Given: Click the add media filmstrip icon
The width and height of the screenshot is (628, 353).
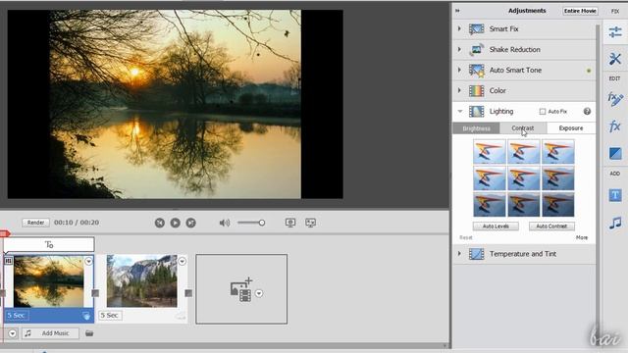Looking at the screenshot, I should 241,290.
